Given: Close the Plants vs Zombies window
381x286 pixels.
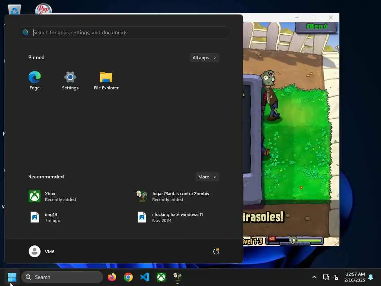Looking at the screenshot, I should 331,18.
